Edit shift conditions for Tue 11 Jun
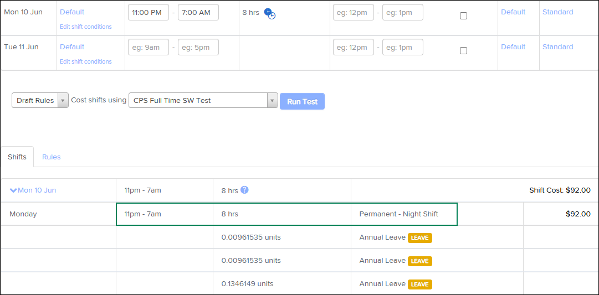 pyautogui.click(x=85, y=61)
